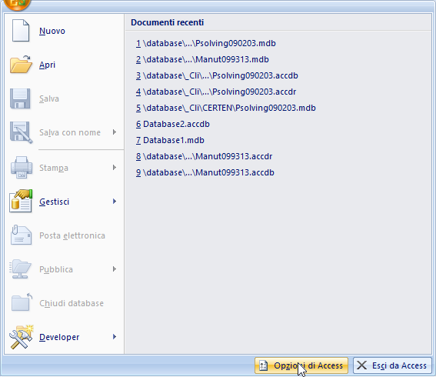Select the Nuovo menu label

[x=52, y=31]
